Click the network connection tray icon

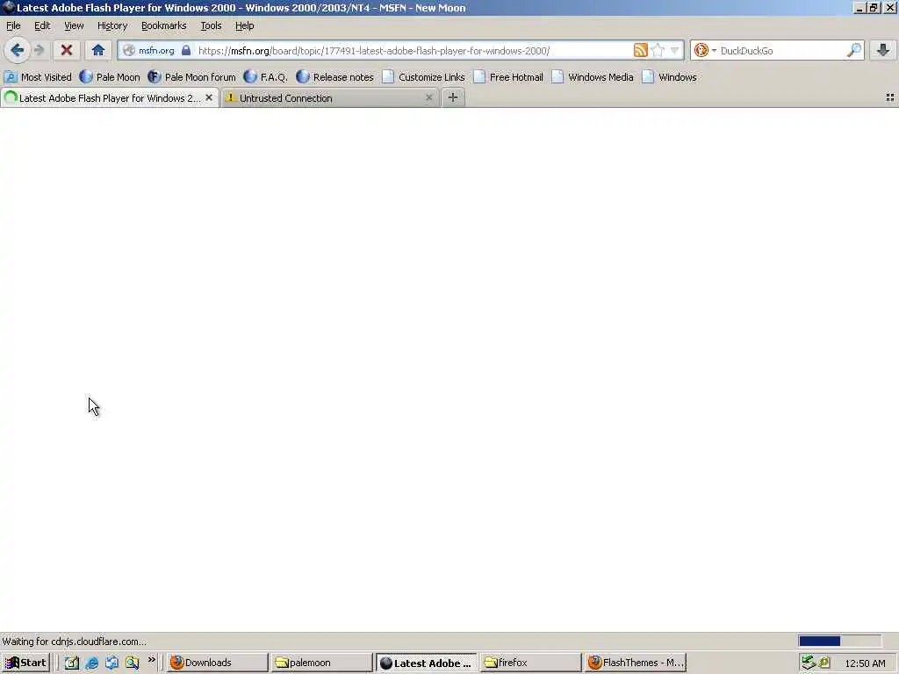click(x=809, y=663)
